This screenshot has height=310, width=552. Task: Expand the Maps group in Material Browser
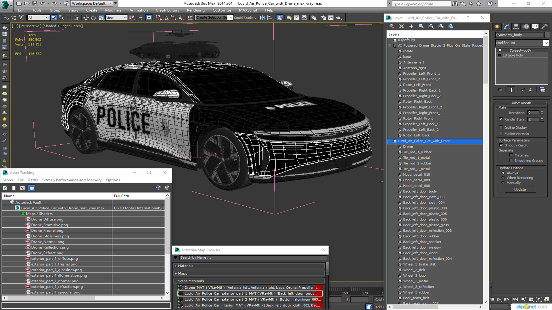(x=249, y=274)
